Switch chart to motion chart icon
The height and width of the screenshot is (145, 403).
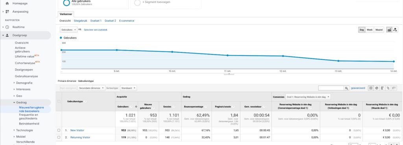[395, 30]
